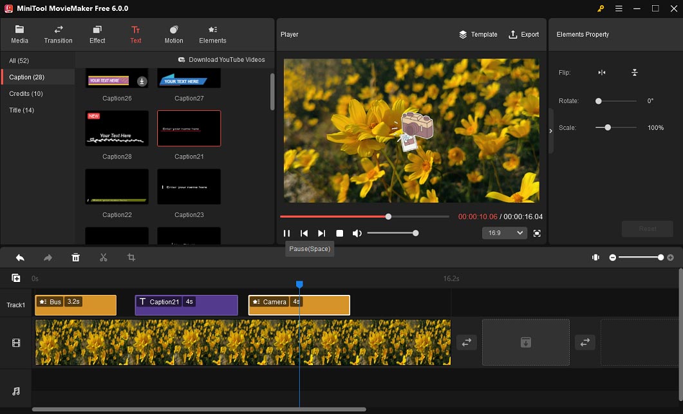This screenshot has height=414, width=683.
Task: Collapse the Elements Property panel arrow
Action: pyautogui.click(x=550, y=131)
